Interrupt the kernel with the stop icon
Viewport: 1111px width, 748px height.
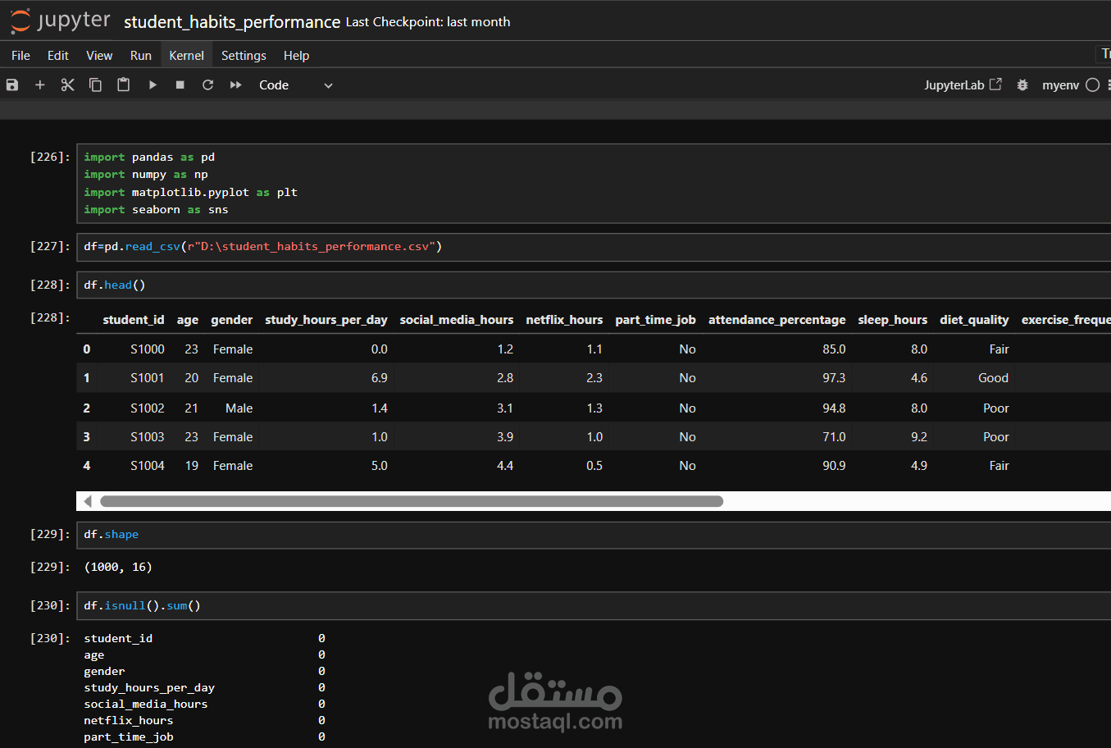[x=180, y=85]
